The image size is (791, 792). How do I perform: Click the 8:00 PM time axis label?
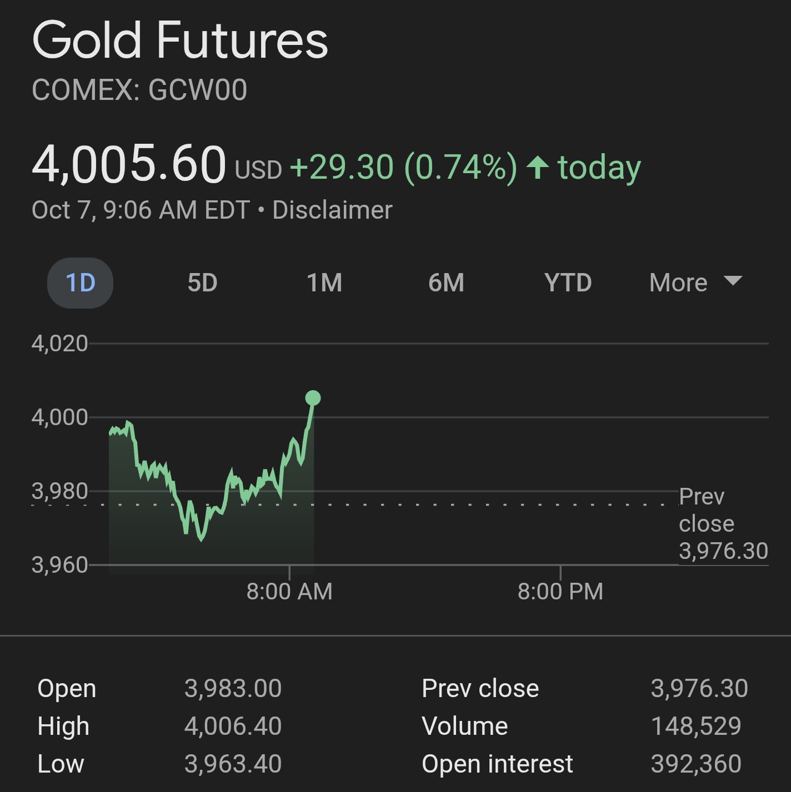[x=560, y=592]
